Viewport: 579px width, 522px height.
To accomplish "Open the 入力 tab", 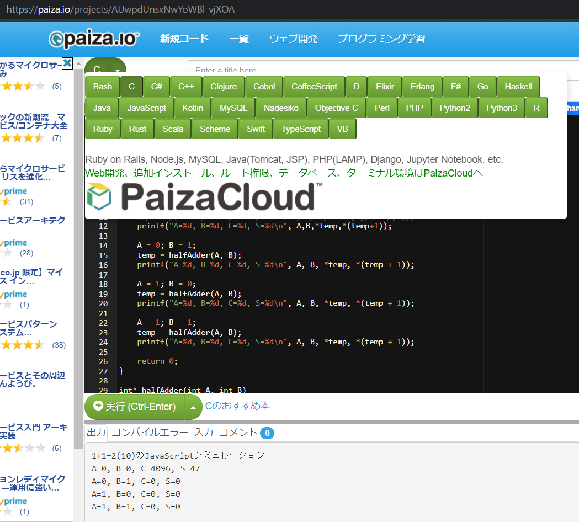I will point(204,433).
